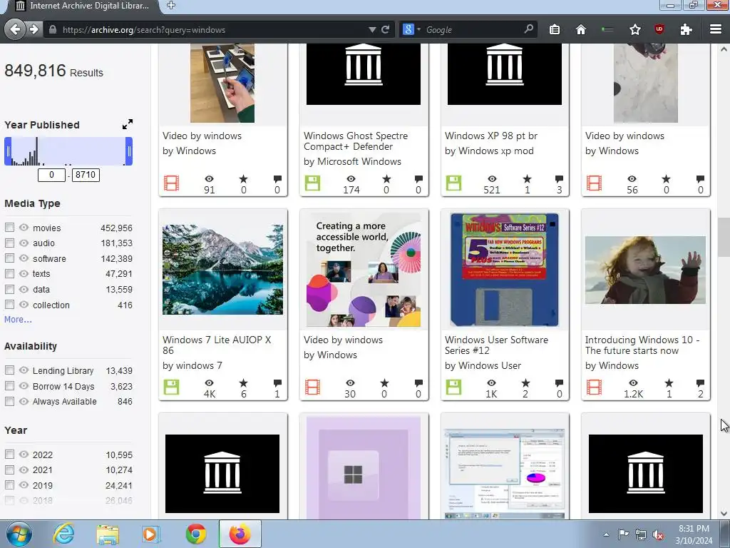Click the browser Back arrow button
Viewport: 730px width, 548px height.
pyautogui.click(x=15, y=29)
